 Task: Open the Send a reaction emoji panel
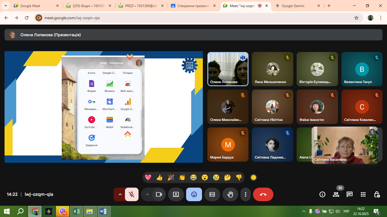(194, 194)
